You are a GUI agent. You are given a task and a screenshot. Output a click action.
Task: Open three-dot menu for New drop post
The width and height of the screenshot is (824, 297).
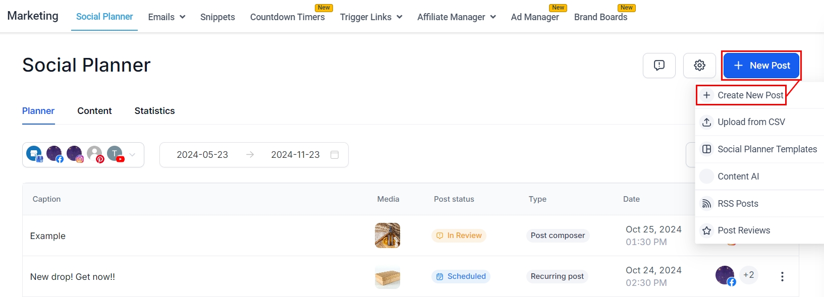[782, 276]
